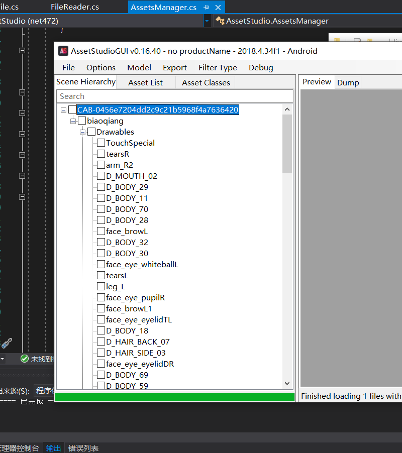The image size is (402, 453).
Task: Collapse the topmost code outlining block
Action: (x=22, y=51)
